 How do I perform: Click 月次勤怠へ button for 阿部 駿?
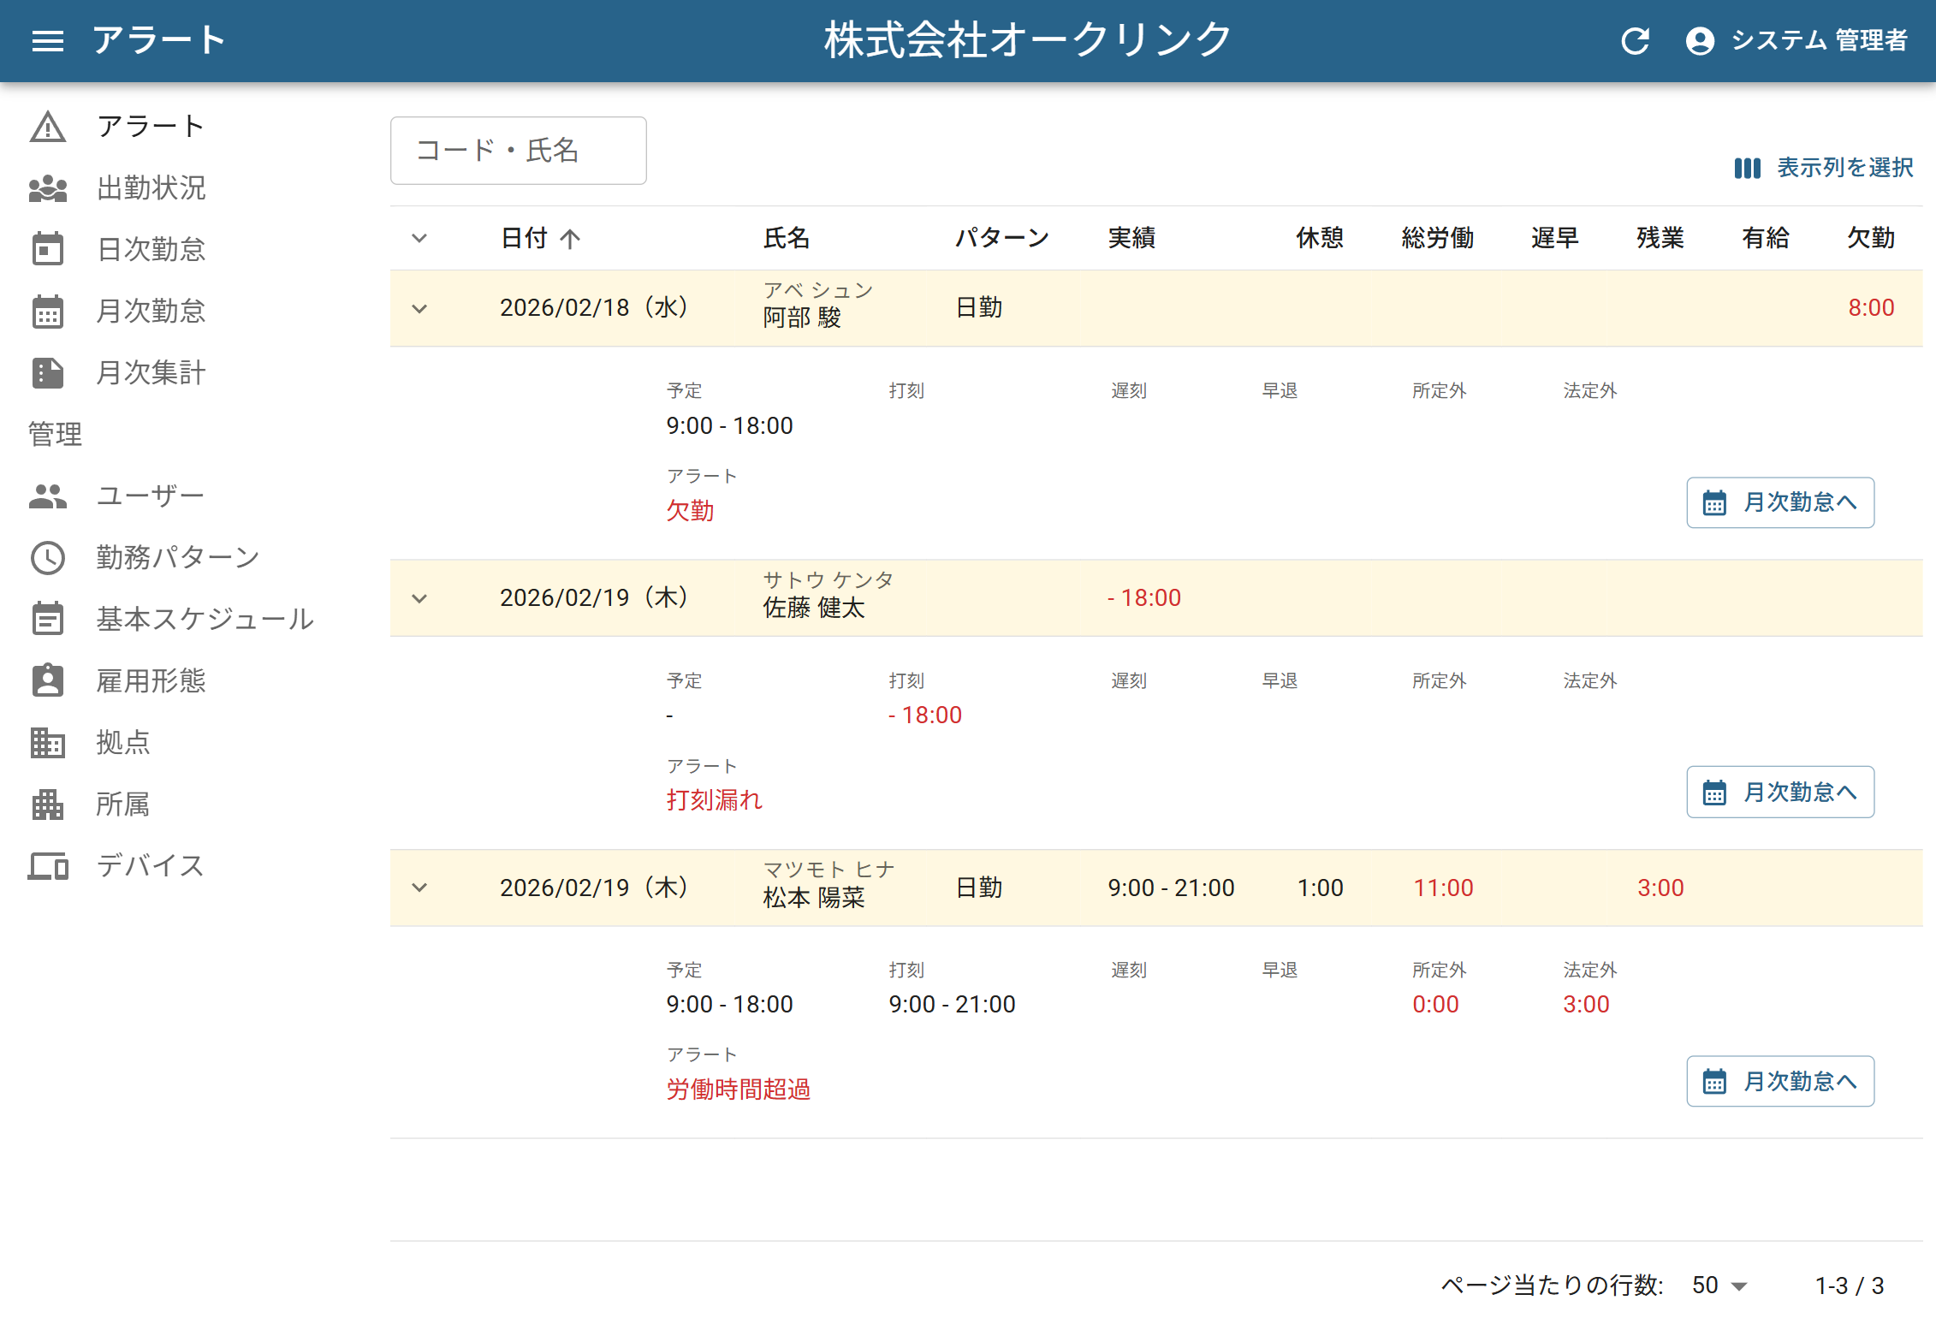[1780, 502]
